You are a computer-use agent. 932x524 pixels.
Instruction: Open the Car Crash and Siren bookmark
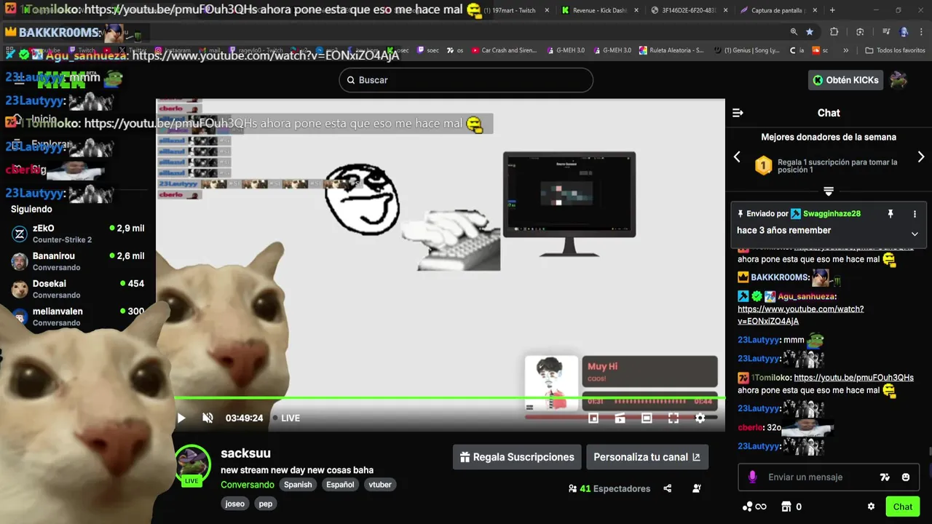point(504,50)
